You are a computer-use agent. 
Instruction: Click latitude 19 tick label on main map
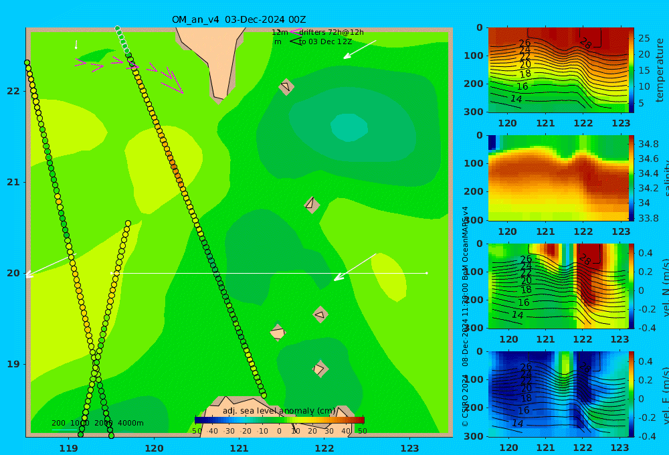(13, 364)
